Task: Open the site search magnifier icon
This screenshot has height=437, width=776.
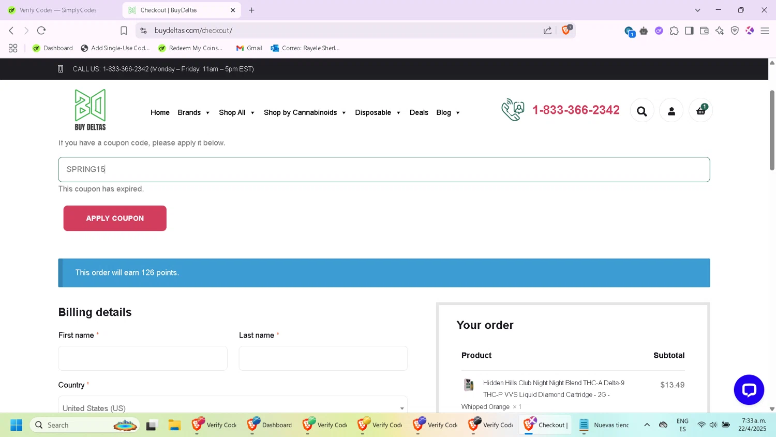Action: pos(642,111)
